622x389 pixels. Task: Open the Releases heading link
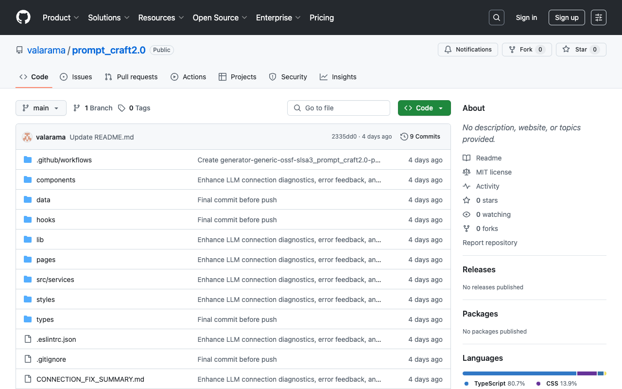[479, 269]
